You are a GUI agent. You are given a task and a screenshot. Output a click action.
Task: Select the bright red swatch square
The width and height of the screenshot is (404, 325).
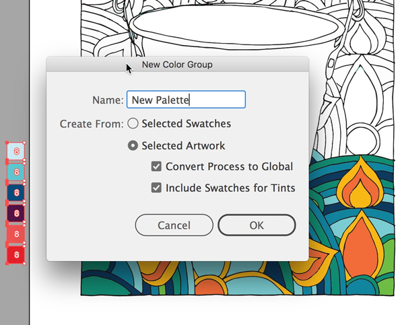coord(15,255)
